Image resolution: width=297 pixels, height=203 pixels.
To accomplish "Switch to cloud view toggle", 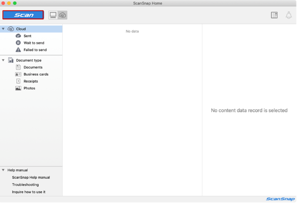I will coord(62,15).
